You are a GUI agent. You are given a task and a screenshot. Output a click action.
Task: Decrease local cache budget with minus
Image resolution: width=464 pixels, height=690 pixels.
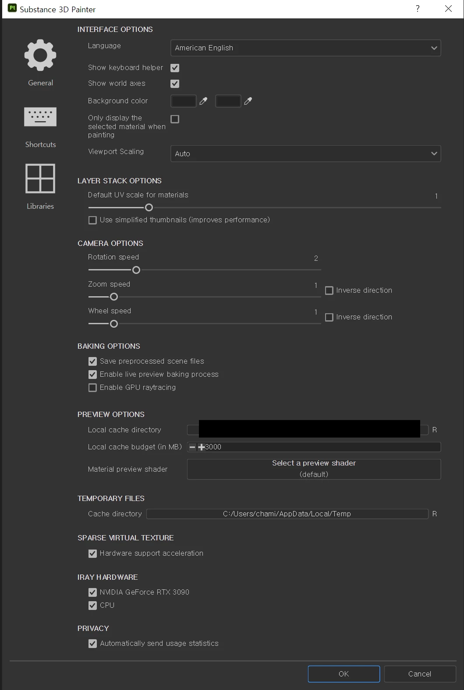tap(192, 447)
